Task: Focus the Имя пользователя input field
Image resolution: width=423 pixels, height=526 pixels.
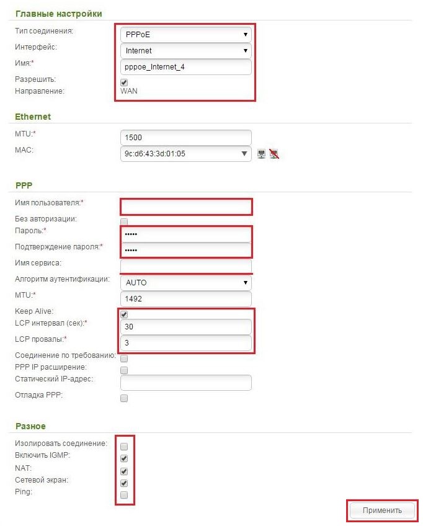Action: 186,207
